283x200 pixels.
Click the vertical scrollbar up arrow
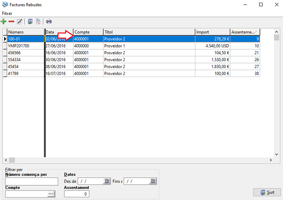click(x=276, y=32)
